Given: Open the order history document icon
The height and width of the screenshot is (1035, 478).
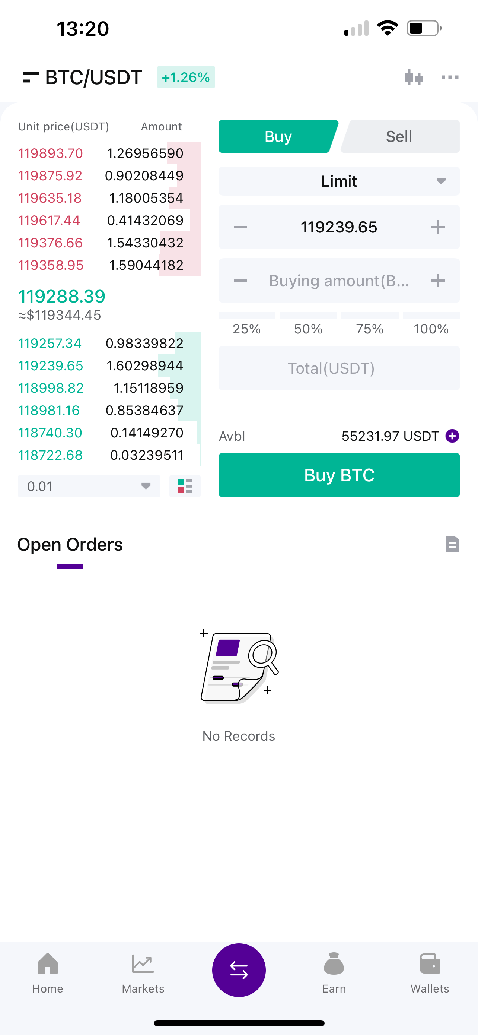Looking at the screenshot, I should click(x=452, y=544).
